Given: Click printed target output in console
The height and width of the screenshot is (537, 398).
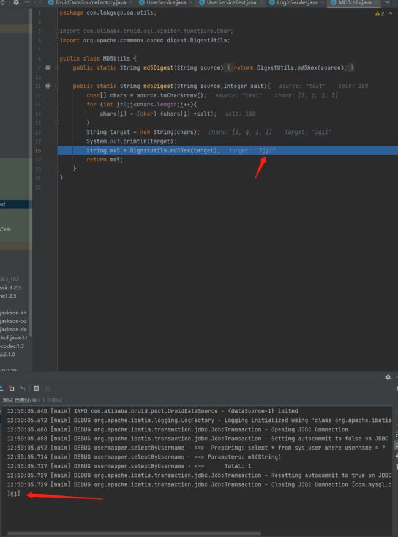Looking at the screenshot, I should click(13, 494).
